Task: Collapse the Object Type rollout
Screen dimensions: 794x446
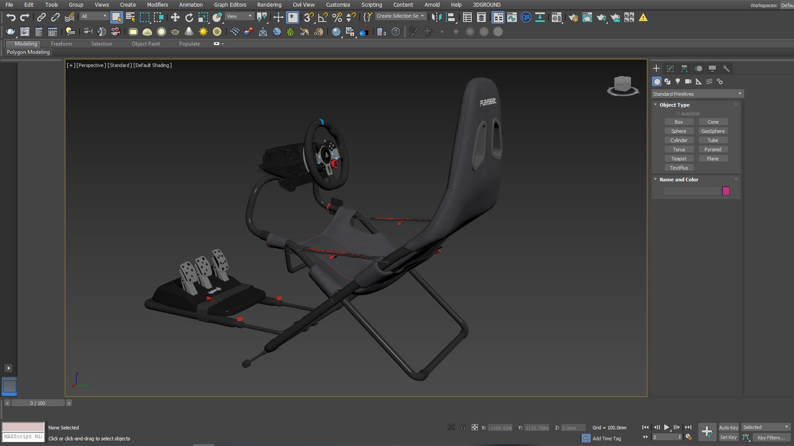Action: (x=656, y=105)
